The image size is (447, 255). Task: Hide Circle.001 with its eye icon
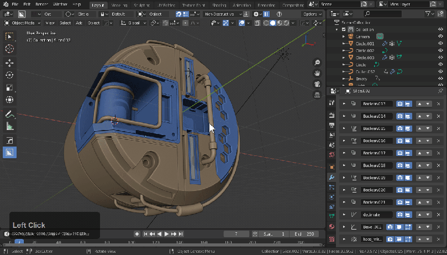pyautogui.click(x=440, y=43)
